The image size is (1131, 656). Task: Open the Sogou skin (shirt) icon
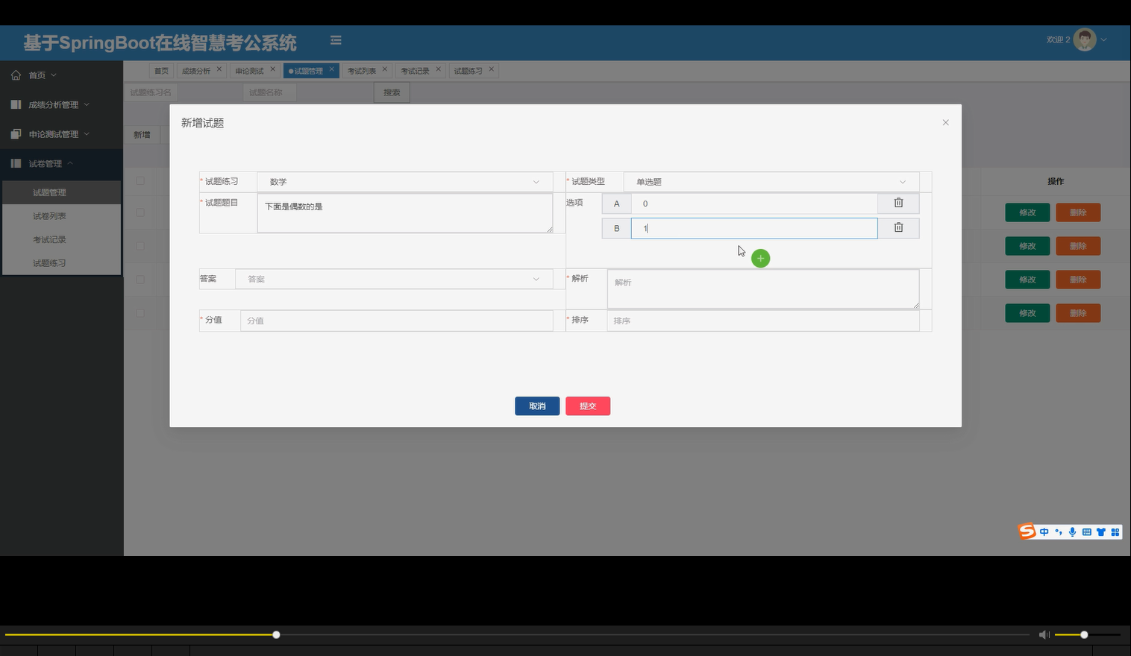pyautogui.click(x=1100, y=532)
